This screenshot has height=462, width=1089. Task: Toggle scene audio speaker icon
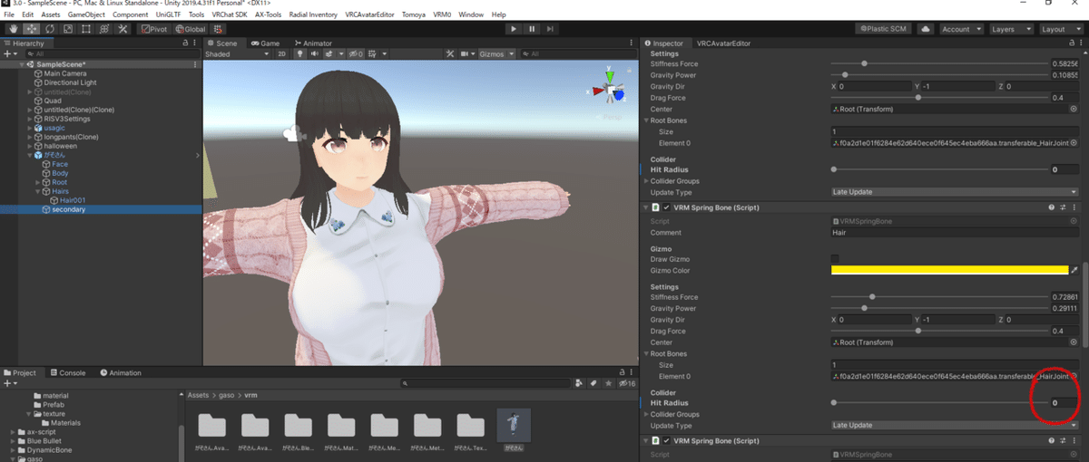(313, 54)
